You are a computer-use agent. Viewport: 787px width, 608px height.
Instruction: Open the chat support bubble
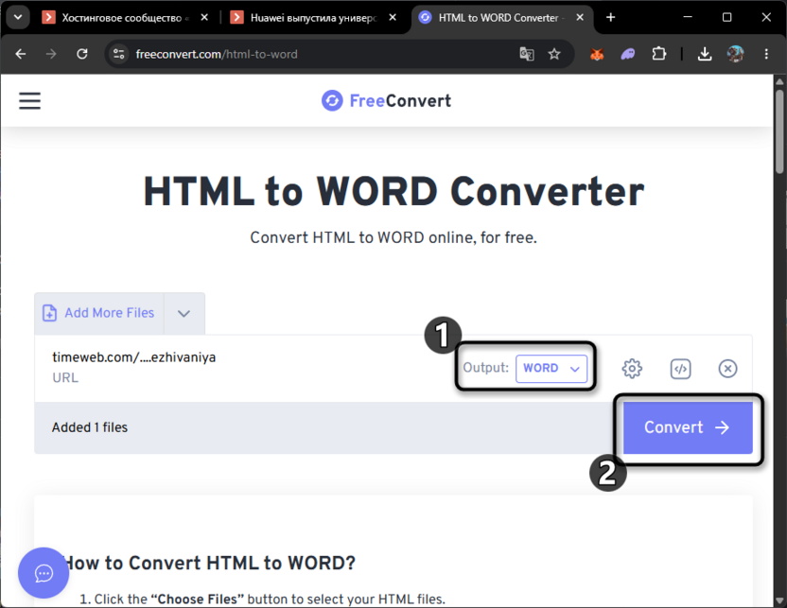pos(44,573)
